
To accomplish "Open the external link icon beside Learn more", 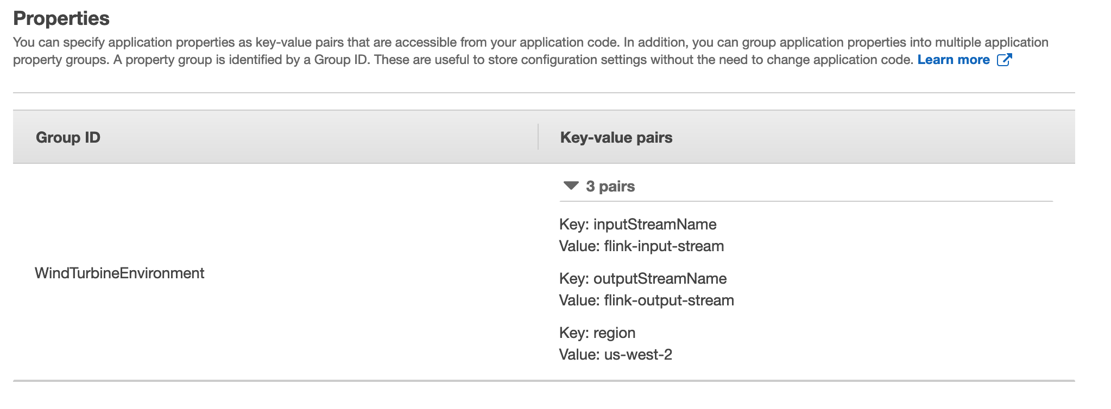I will click(x=1004, y=60).
